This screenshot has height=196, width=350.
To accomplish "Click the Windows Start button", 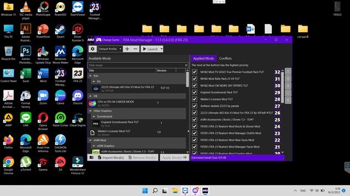I will pos(145,191).
